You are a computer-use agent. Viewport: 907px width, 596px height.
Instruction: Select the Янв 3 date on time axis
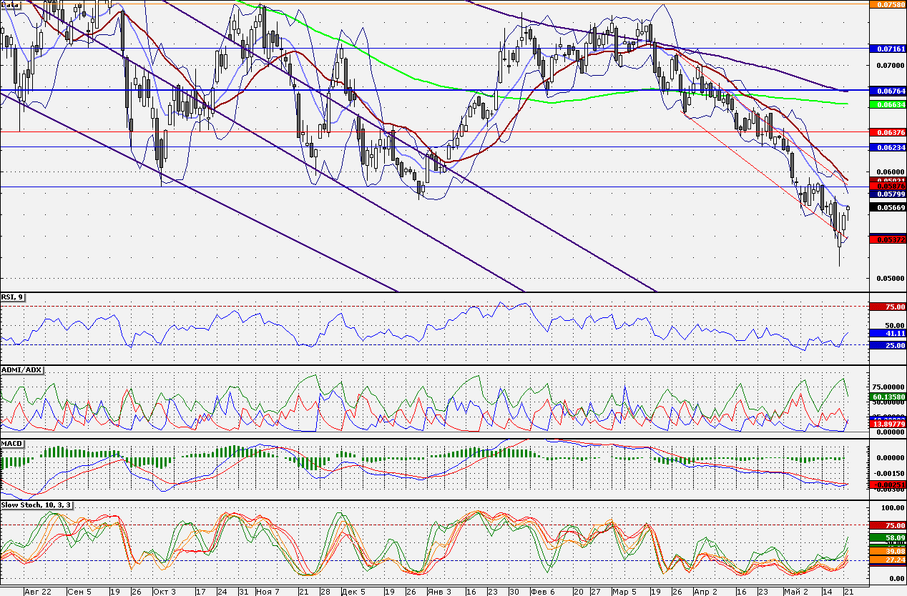coord(438,592)
